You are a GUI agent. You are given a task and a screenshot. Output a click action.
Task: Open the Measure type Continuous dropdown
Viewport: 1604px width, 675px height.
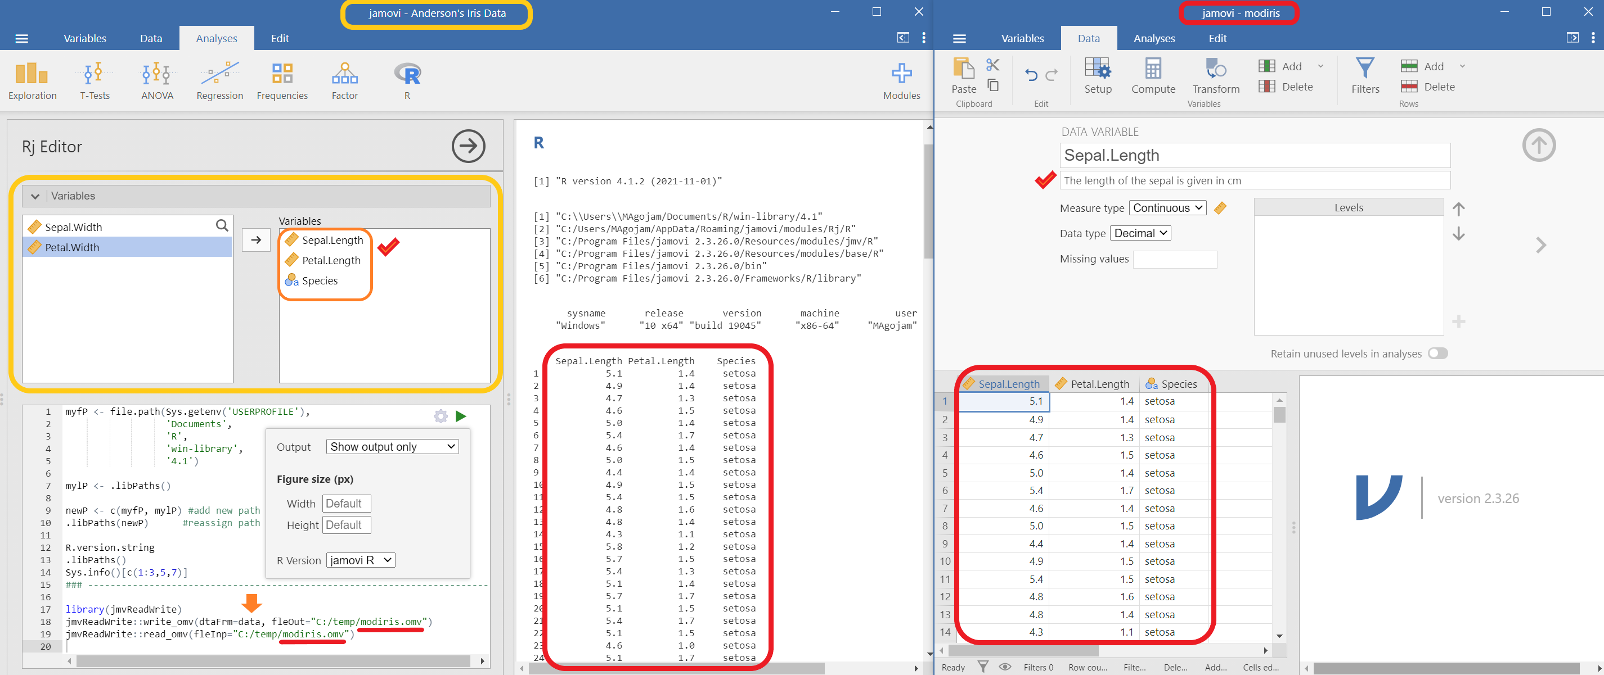pos(1167,208)
